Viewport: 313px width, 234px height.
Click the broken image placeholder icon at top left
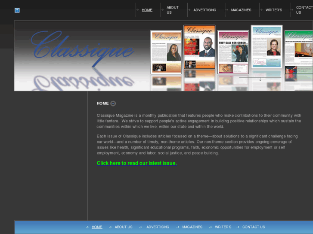(x=17, y=10)
